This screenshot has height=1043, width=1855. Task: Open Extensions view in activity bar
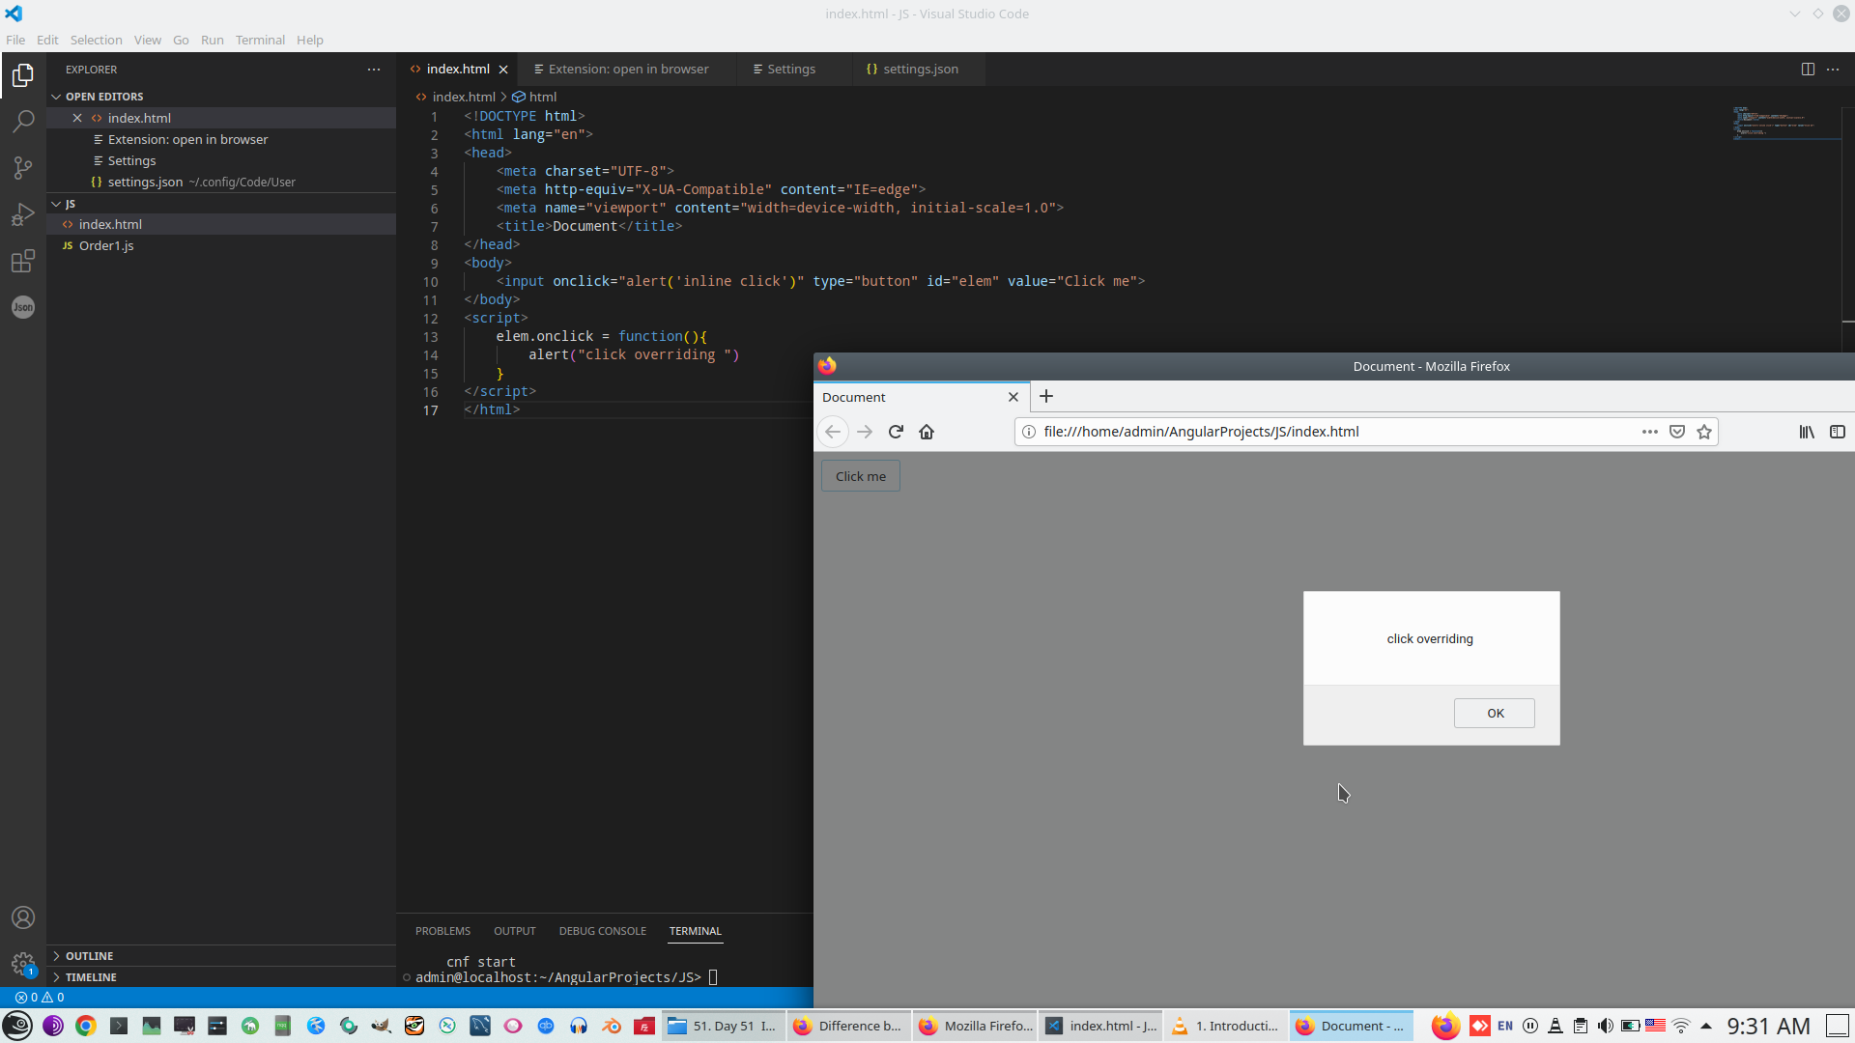pyautogui.click(x=23, y=261)
